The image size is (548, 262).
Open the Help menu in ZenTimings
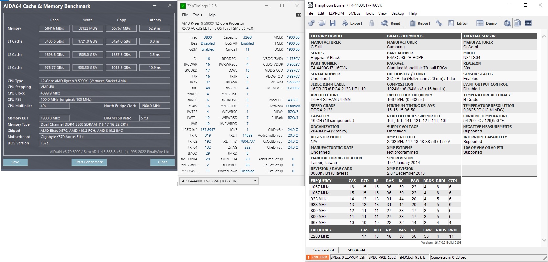coord(211,15)
